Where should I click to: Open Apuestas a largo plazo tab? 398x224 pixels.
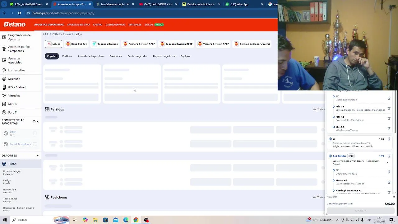[x=91, y=56]
